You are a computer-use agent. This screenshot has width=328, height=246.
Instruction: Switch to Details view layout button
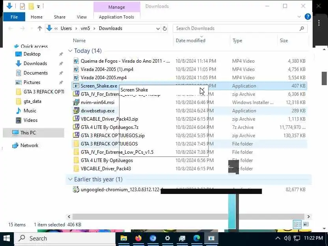click(297, 224)
